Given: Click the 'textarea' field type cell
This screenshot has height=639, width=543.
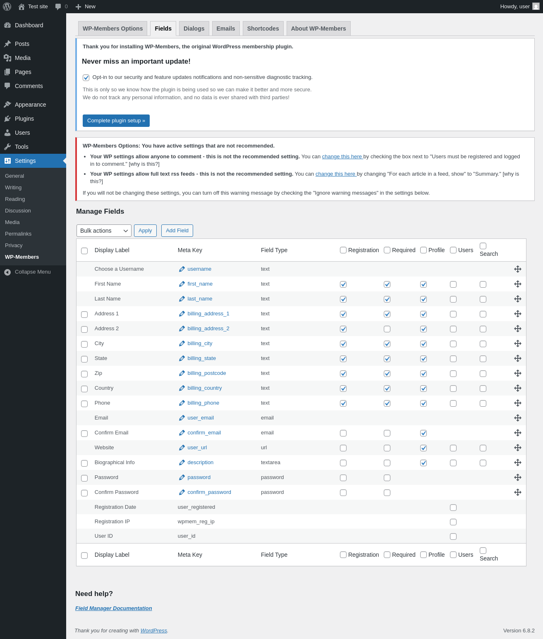Looking at the screenshot, I should coord(270,463).
